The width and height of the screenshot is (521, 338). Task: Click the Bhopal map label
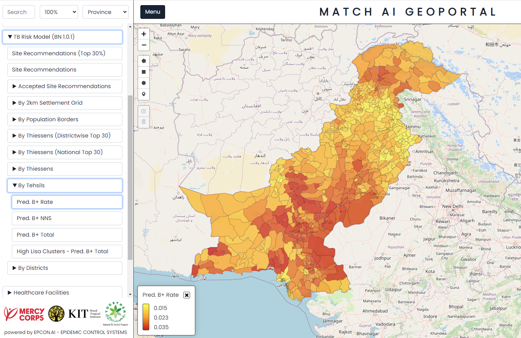click(456, 307)
